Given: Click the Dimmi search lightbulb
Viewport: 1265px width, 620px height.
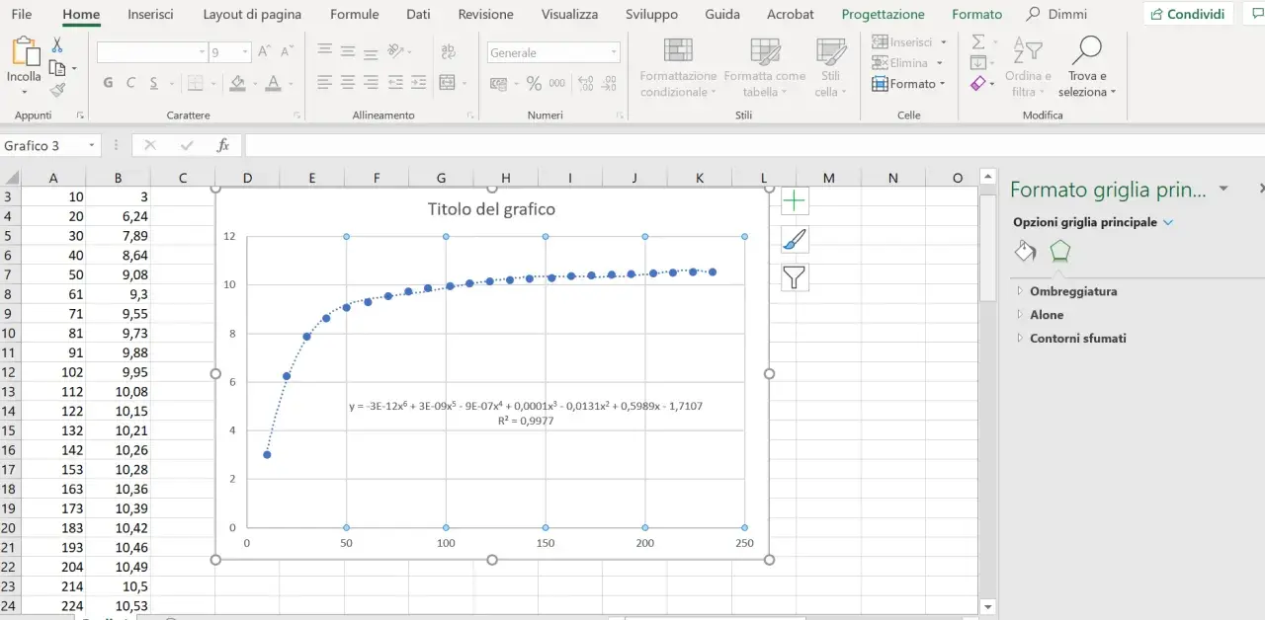Looking at the screenshot, I should click(1034, 14).
